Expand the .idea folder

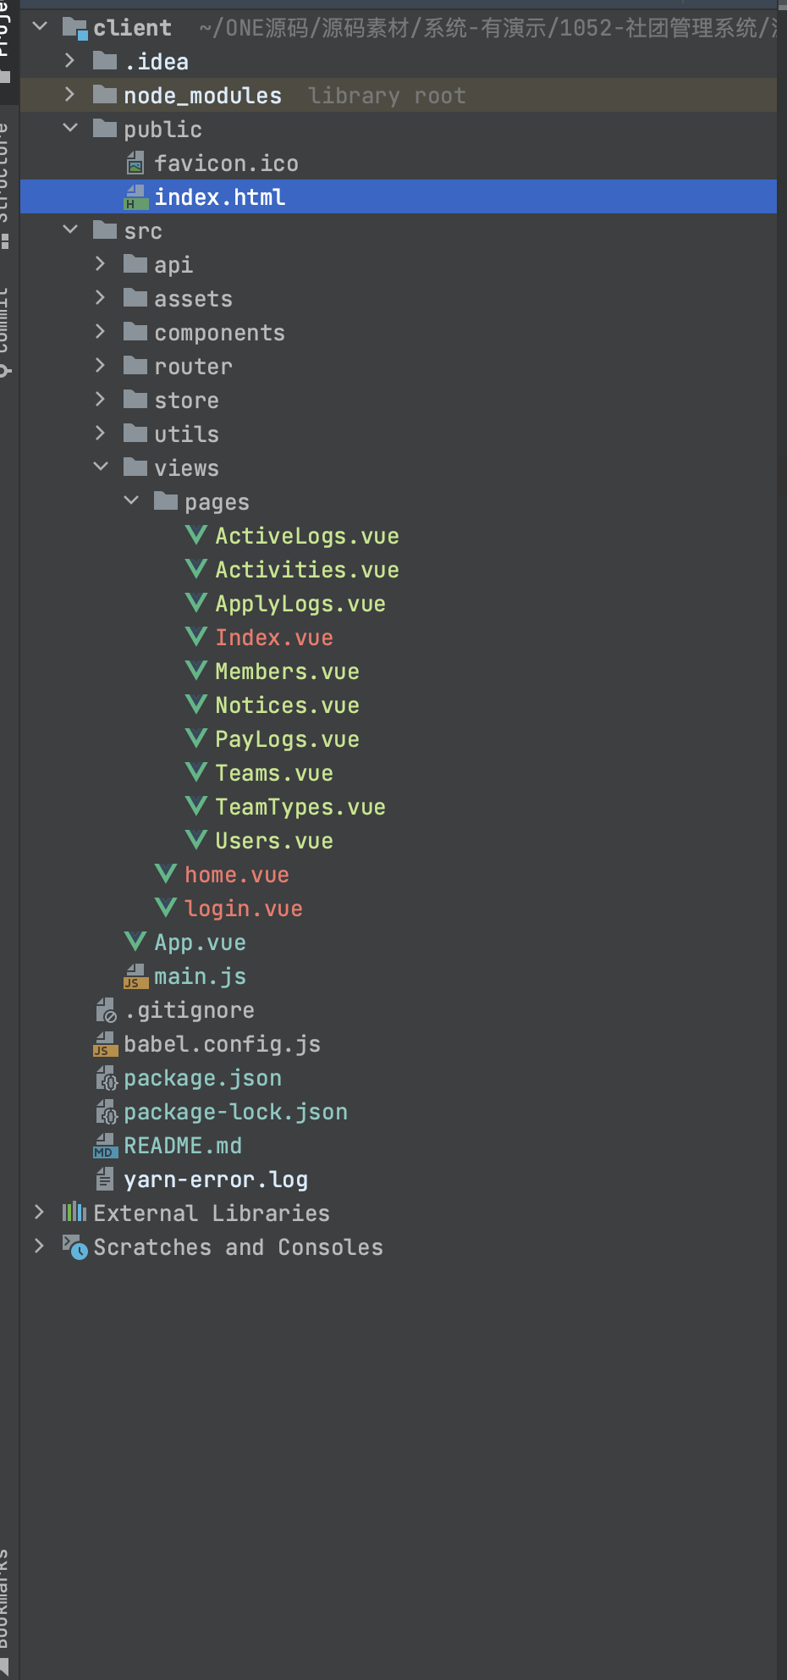coord(70,60)
